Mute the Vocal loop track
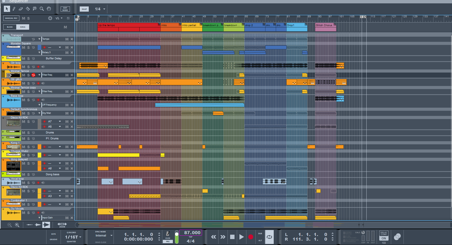 point(23,183)
